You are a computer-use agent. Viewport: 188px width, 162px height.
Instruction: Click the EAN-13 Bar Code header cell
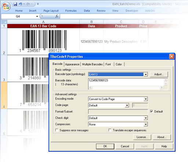(x=43, y=26)
